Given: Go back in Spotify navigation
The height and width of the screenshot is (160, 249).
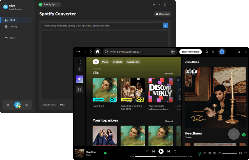Looking at the screenshot, I should [86, 52].
